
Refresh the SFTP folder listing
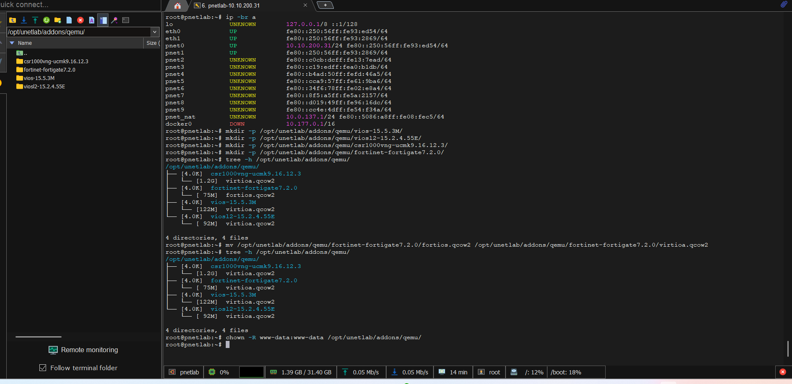(46, 20)
